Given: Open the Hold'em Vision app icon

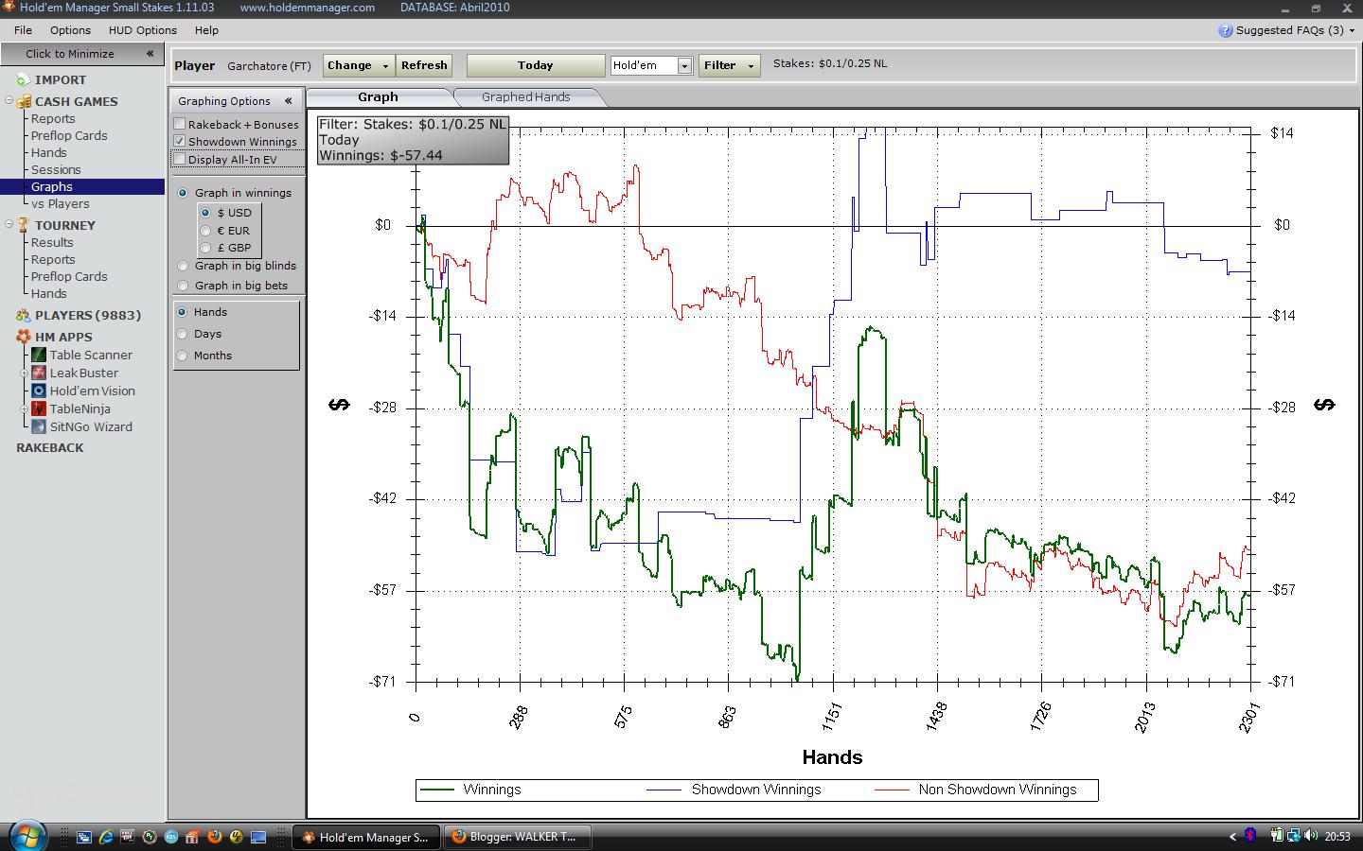Looking at the screenshot, I should (39, 391).
